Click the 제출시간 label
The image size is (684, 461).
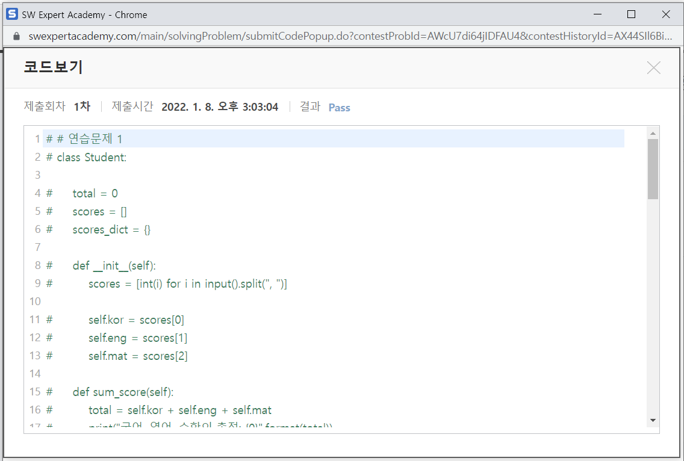pos(132,107)
